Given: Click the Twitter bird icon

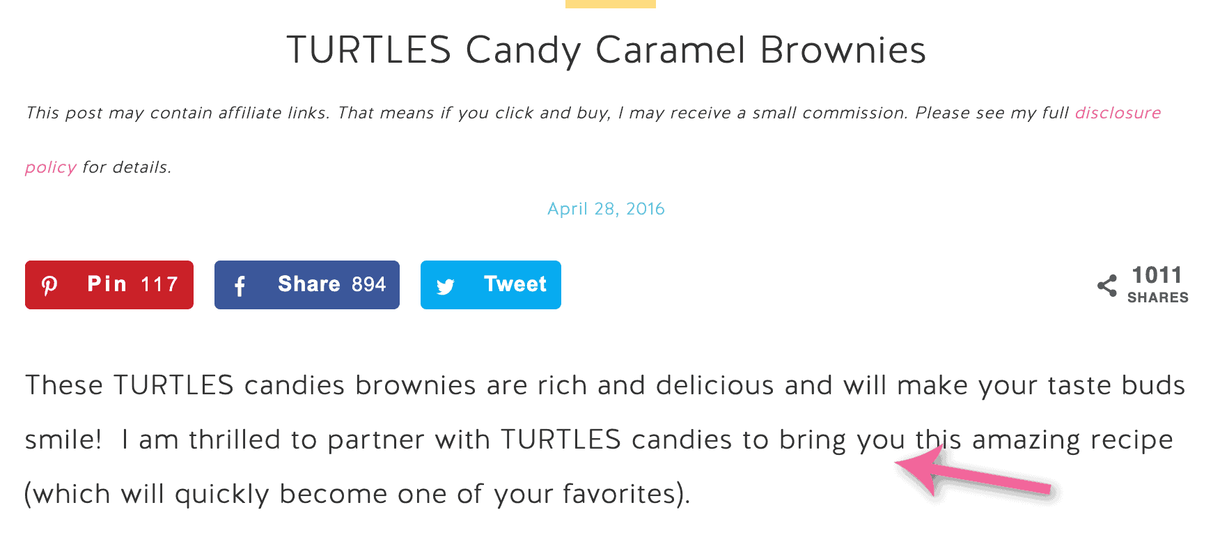Looking at the screenshot, I should [446, 286].
